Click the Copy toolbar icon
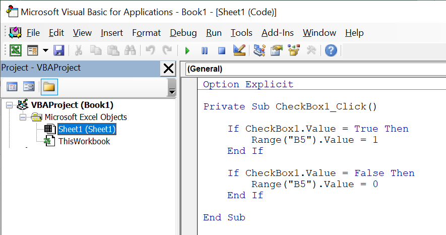Viewport: 446px width, 235px height. tap(96, 50)
